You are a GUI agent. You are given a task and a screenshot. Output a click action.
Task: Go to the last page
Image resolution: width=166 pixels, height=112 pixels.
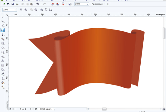[33, 109]
